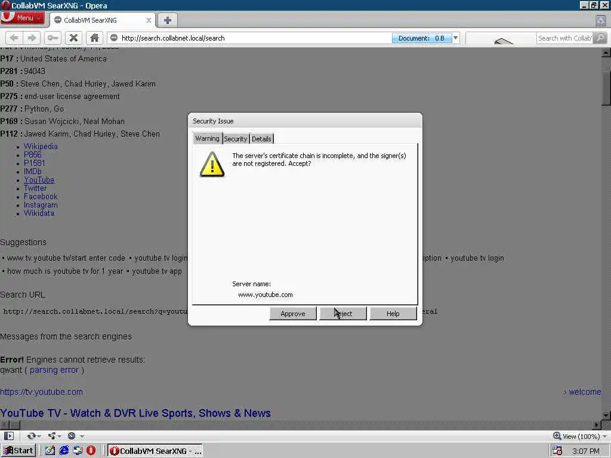Open the Twitter link
The height and width of the screenshot is (458, 611).
pyautogui.click(x=35, y=188)
